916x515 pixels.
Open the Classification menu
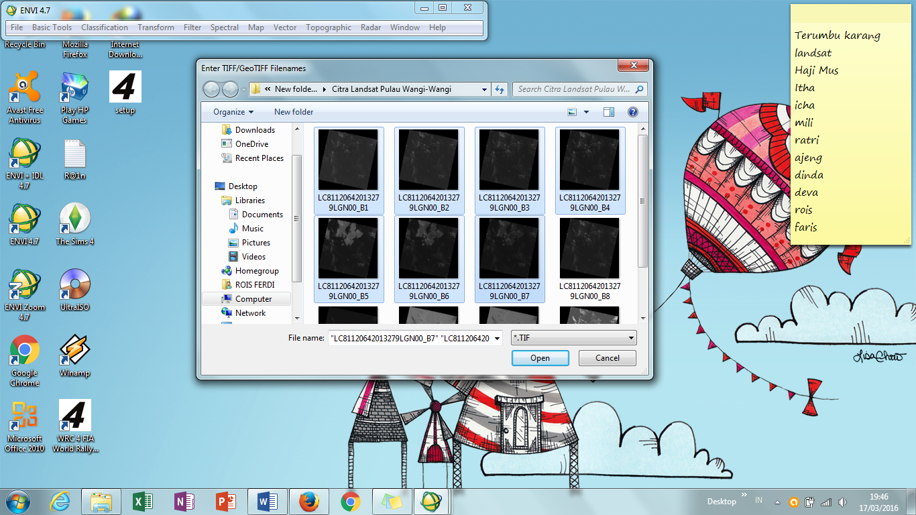click(105, 27)
